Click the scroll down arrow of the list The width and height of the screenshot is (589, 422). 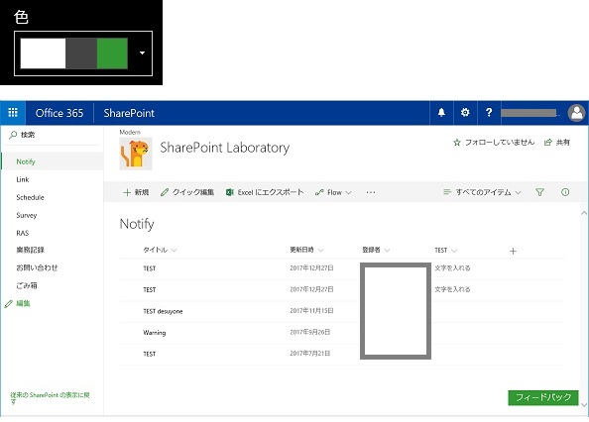pyautogui.click(x=584, y=405)
